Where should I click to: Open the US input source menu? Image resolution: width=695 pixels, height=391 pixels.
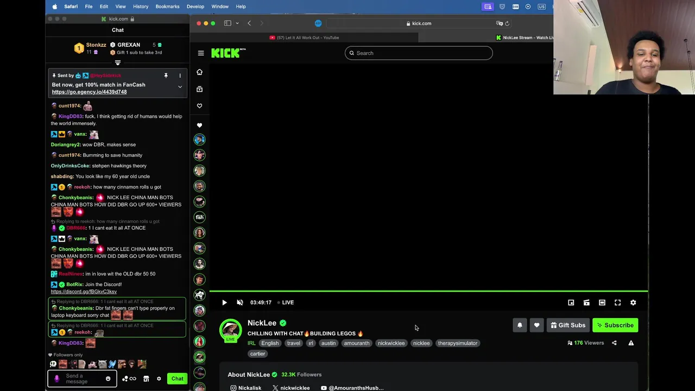click(x=541, y=7)
